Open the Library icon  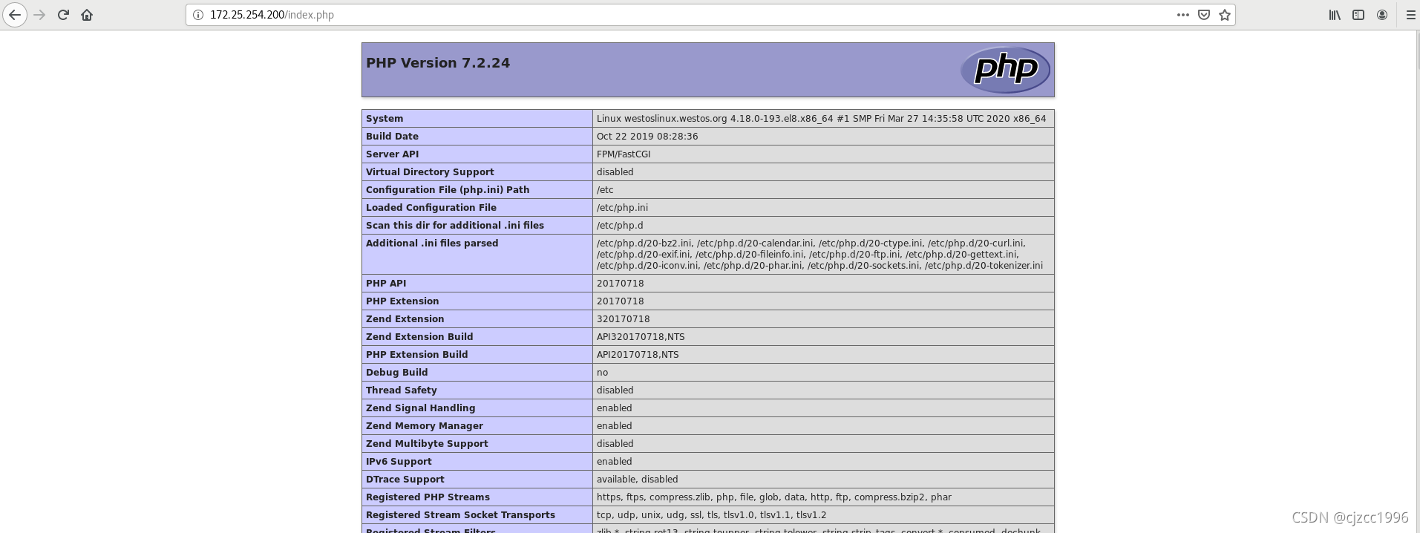(x=1335, y=15)
